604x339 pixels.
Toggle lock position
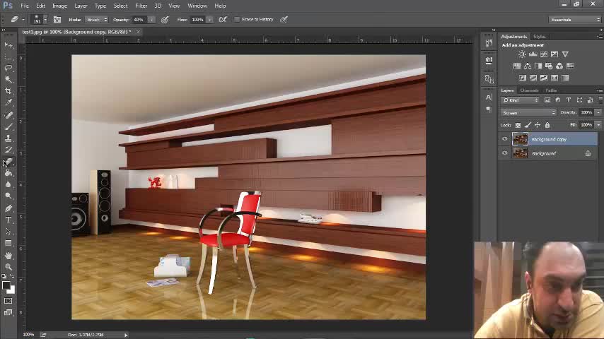coord(538,125)
